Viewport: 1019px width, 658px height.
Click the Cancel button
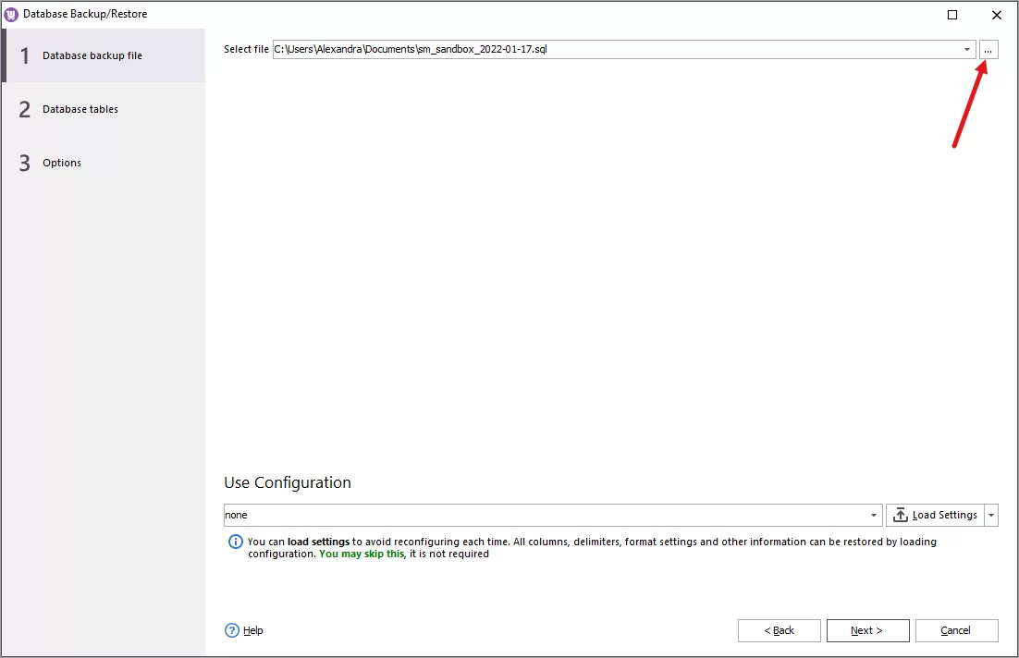coord(956,630)
